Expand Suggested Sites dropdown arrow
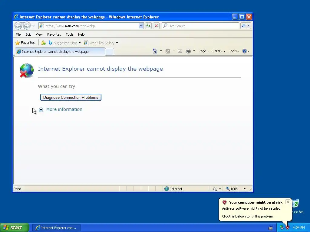The image size is (310, 232). click(x=80, y=43)
